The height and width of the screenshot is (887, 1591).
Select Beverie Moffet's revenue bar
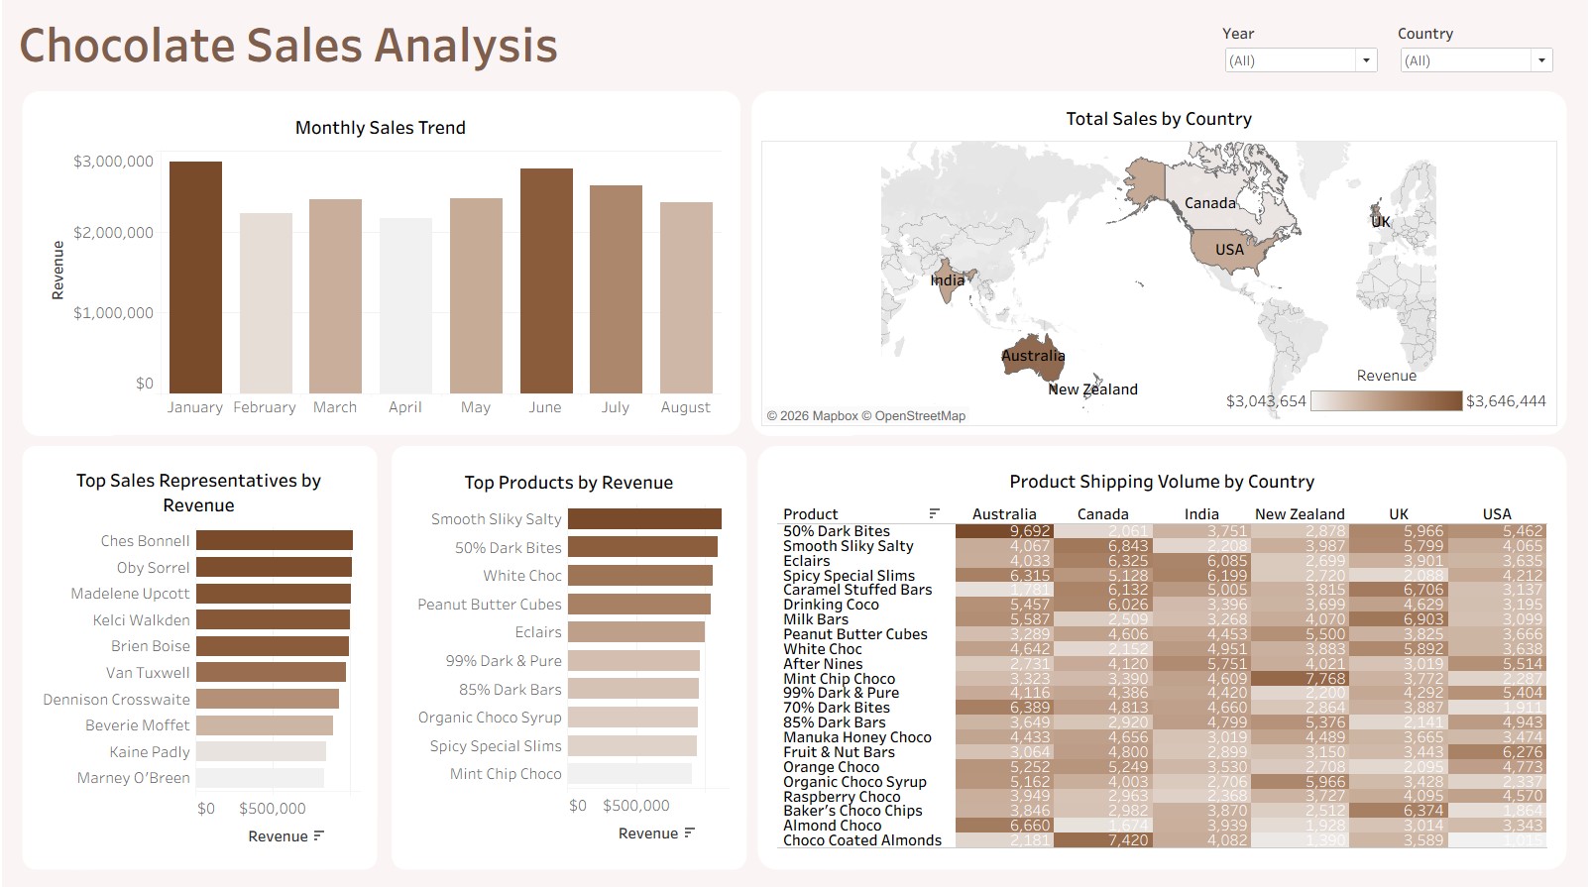(x=265, y=725)
